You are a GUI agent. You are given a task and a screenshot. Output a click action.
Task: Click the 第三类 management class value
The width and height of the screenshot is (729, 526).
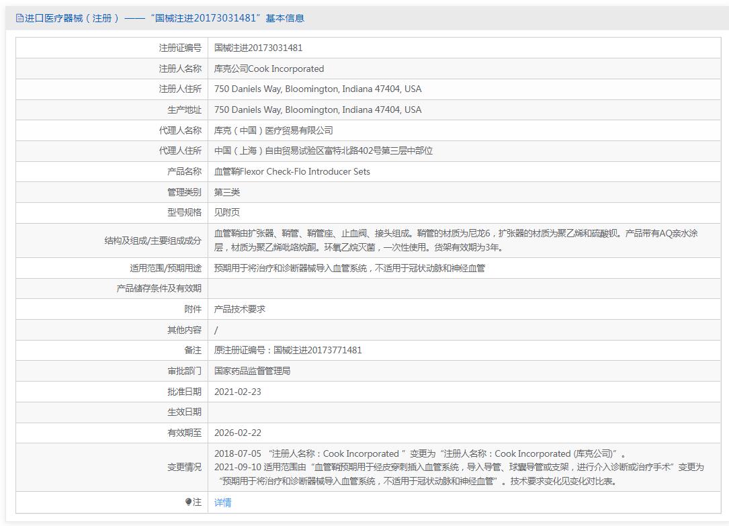(x=227, y=192)
